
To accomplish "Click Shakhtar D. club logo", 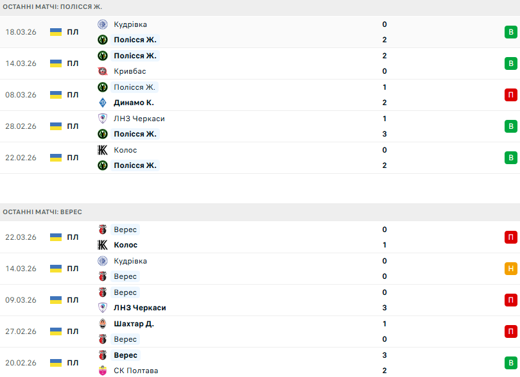I will click(x=102, y=324).
